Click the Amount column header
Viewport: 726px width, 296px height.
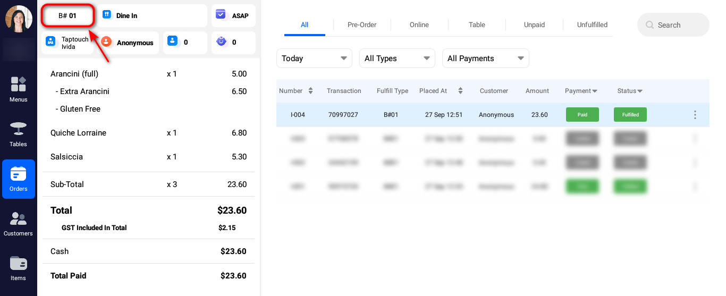click(537, 91)
